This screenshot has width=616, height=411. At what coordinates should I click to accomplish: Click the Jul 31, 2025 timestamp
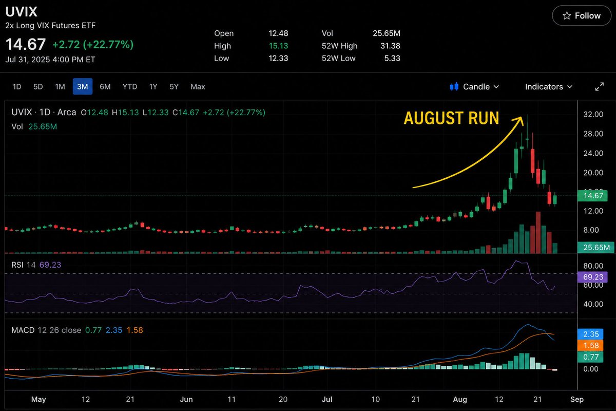[x=50, y=59]
